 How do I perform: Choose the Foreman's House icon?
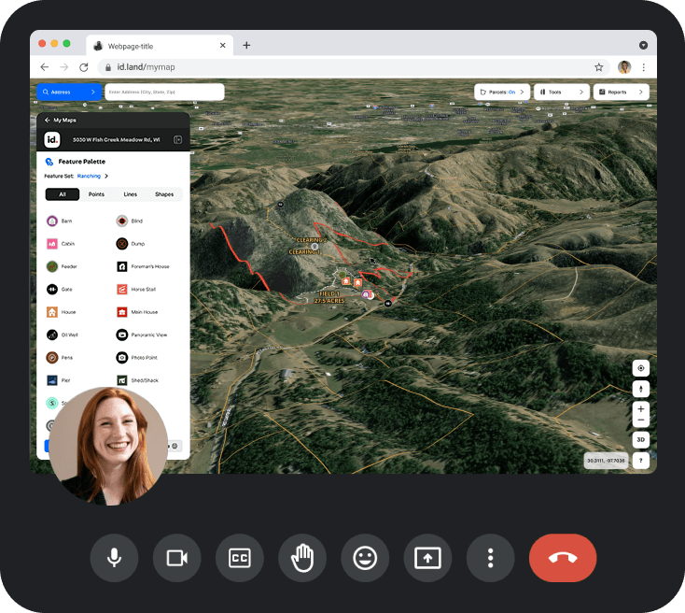point(122,266)
